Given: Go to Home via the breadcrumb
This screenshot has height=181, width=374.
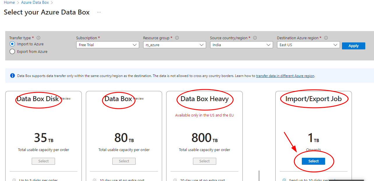Looking at the screenshot, I should coord(9,2).
